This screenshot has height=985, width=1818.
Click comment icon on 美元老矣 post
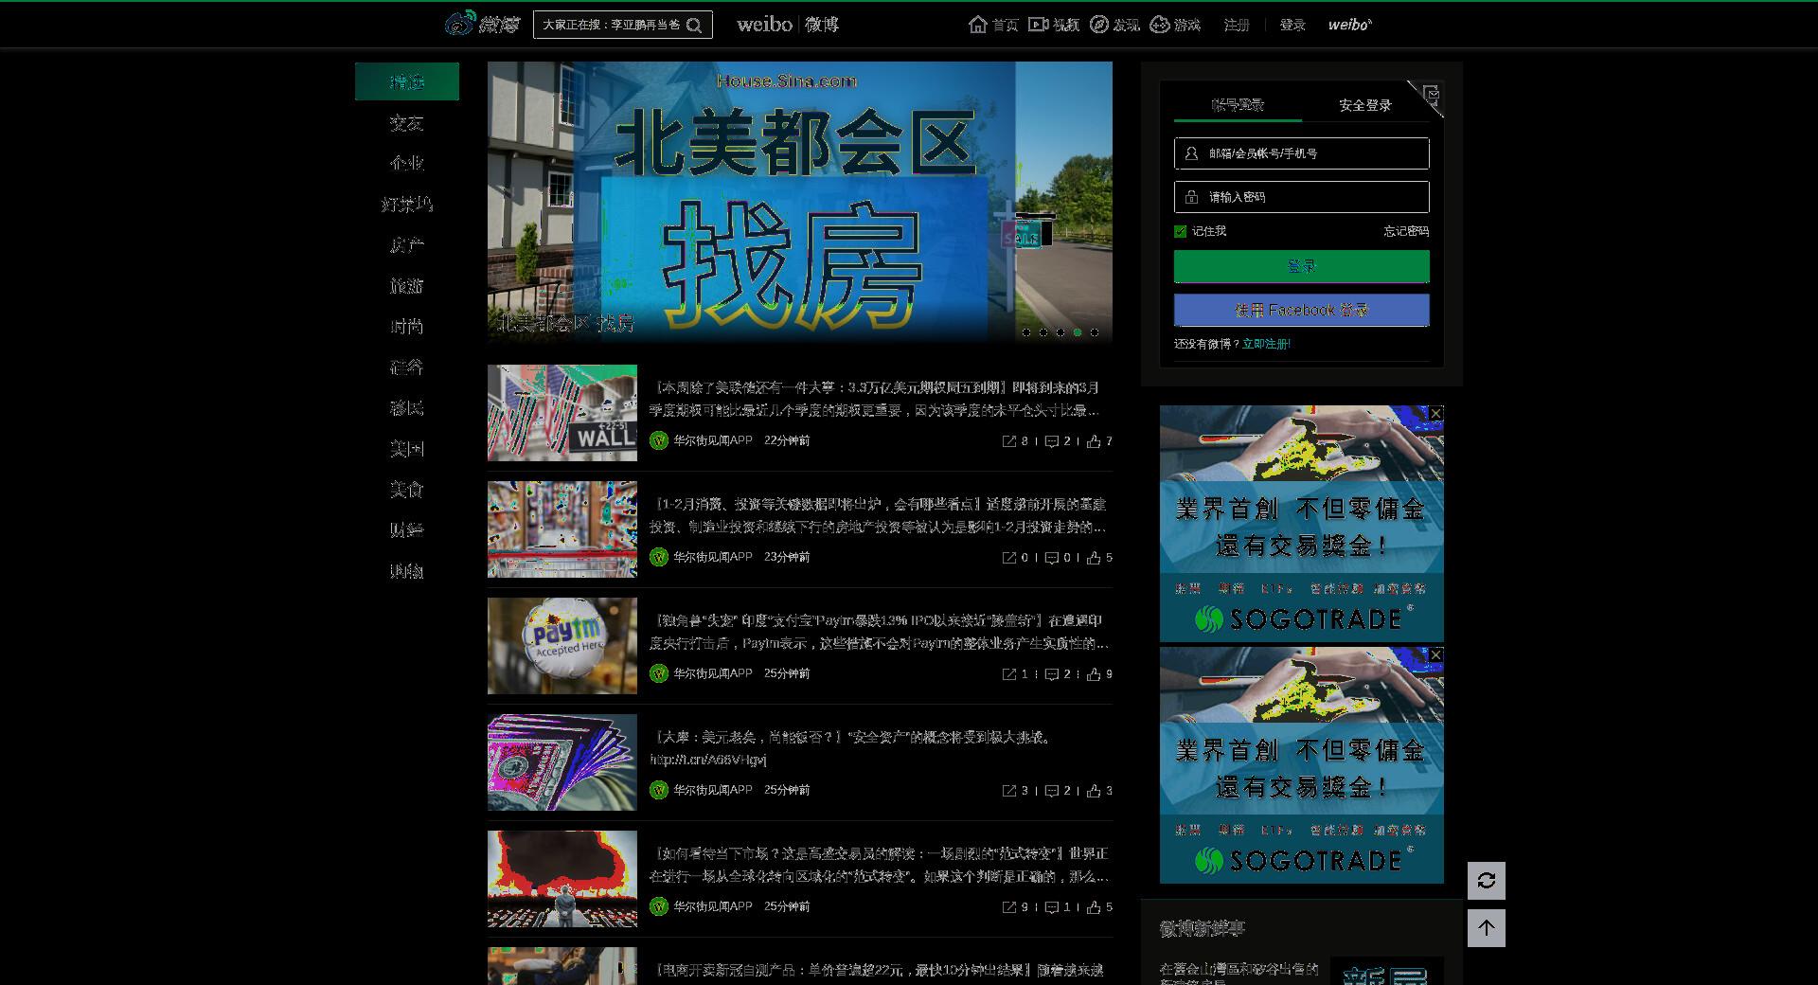1051,791
